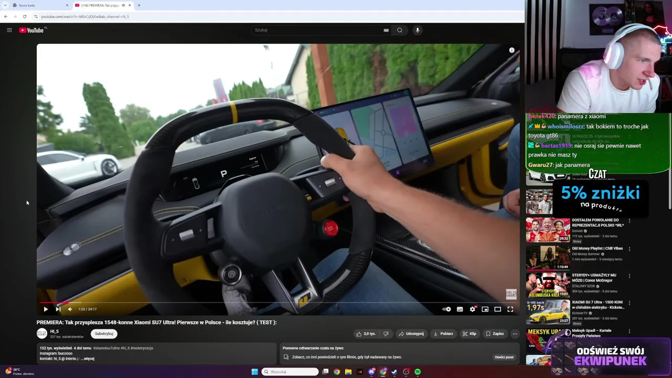
Task: Click the #xiaomisu7ultra hashtag
Action: click(107, 348)
